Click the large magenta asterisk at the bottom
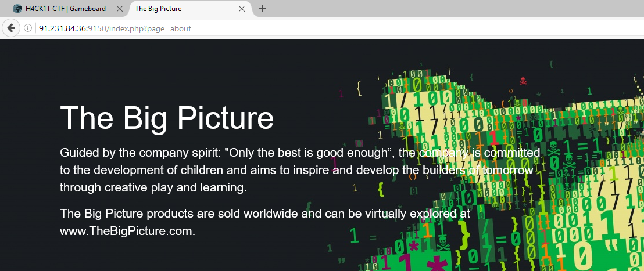644x271 pixels. pyautogui.click(x=434, y=263)
